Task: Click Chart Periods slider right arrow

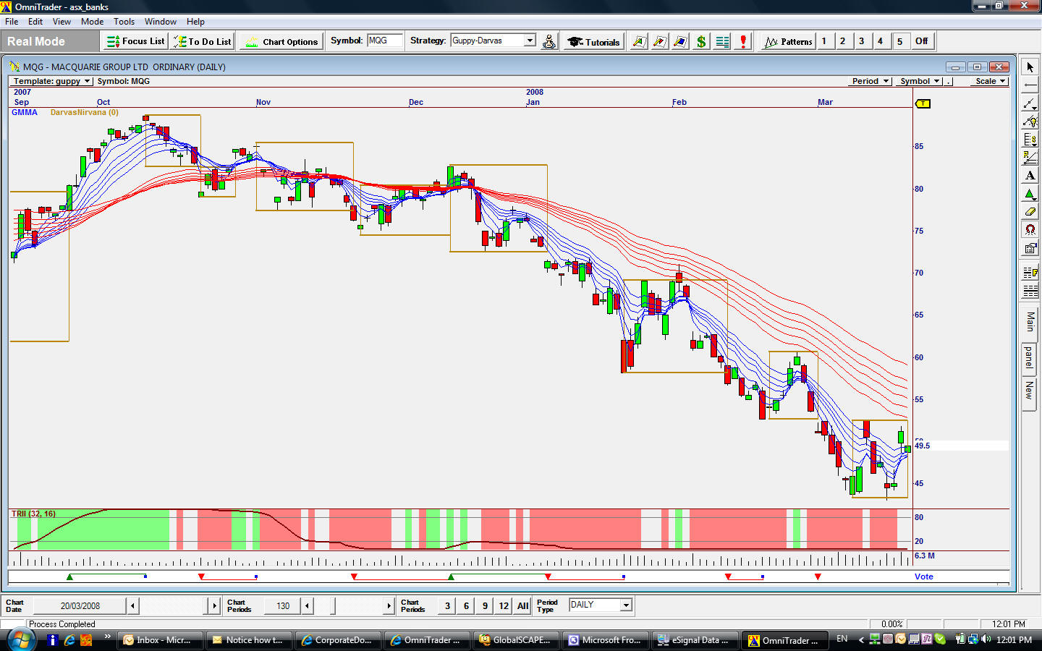Action: [x=389, y=605]
